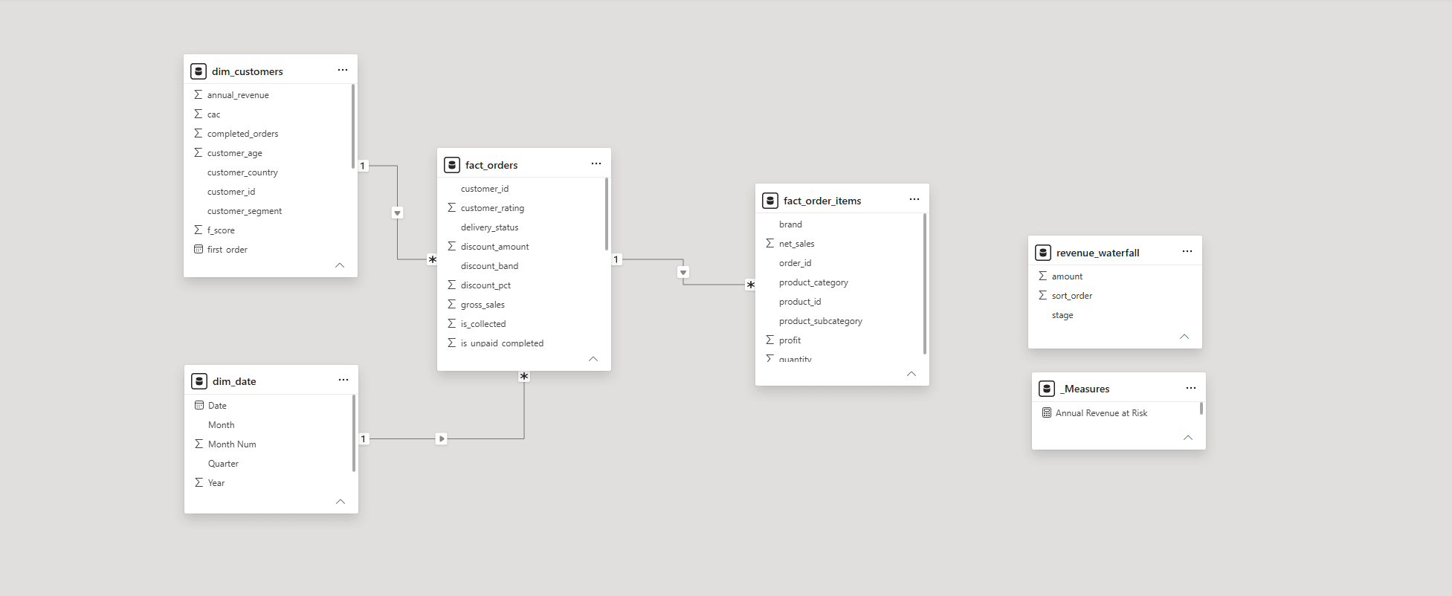This screenshot has height=596, width=1452.
Task: Click the fact_orders field list scrollbar
Action: pos(607,214)
